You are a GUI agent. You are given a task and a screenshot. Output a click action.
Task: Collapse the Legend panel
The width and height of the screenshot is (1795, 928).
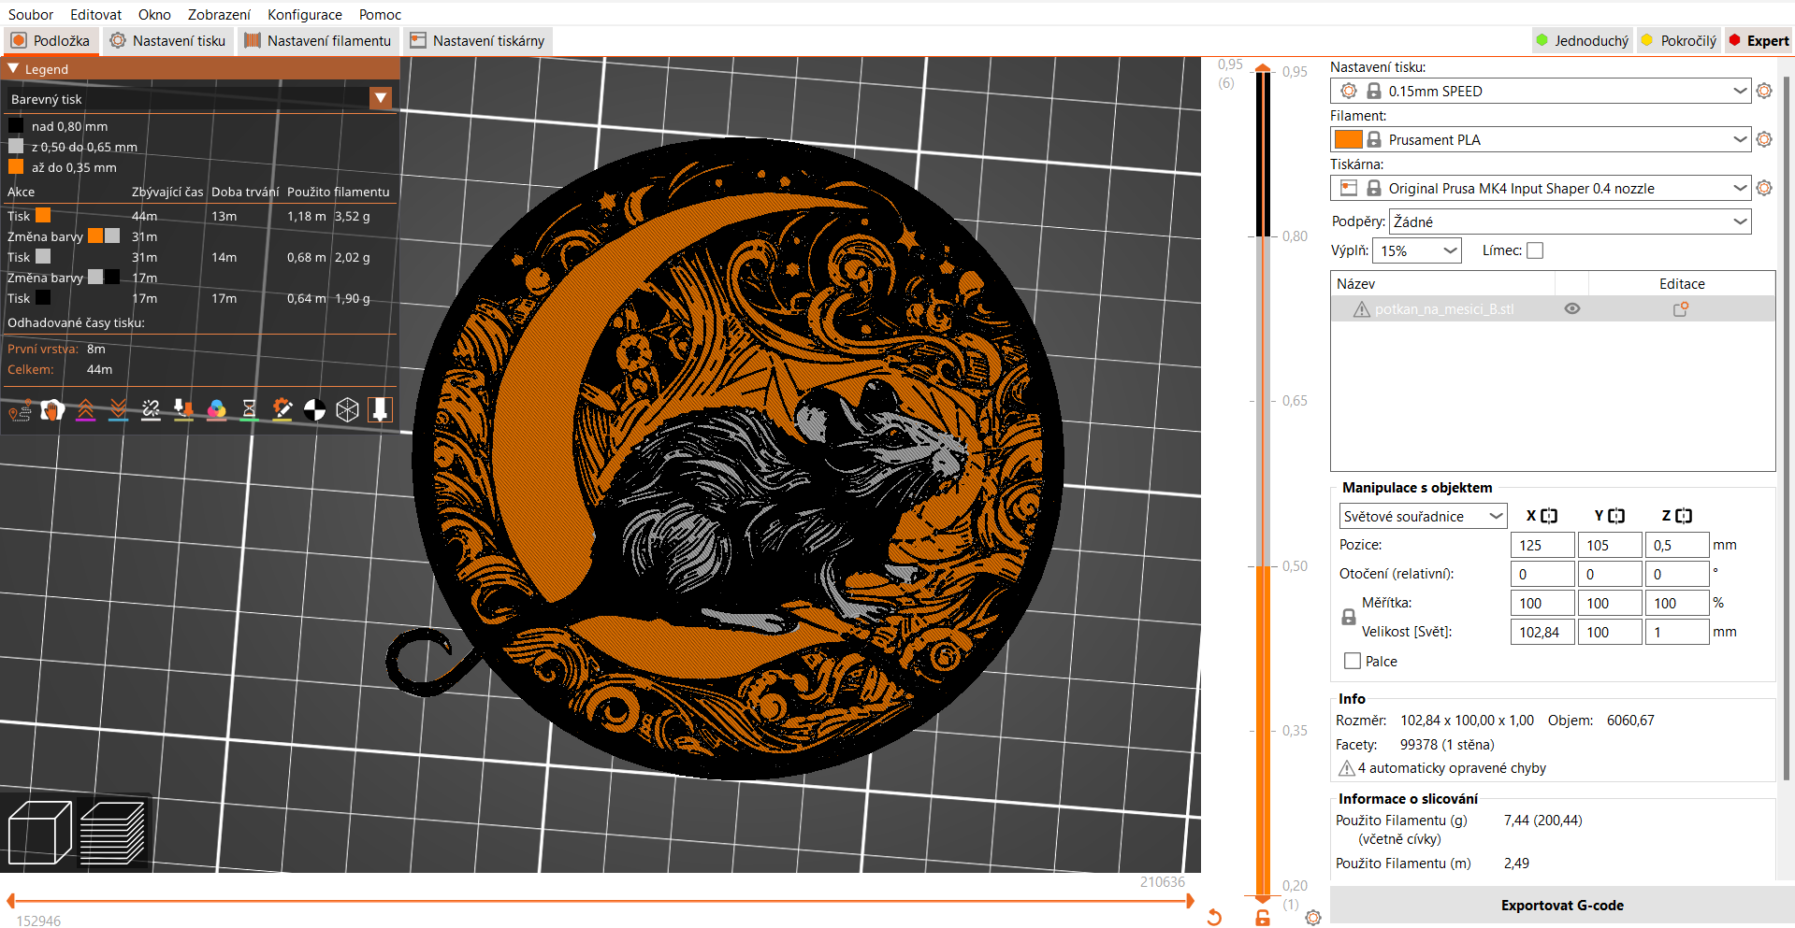coord(13,69)
